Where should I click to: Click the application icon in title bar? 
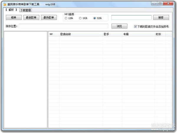pos(5,4)
